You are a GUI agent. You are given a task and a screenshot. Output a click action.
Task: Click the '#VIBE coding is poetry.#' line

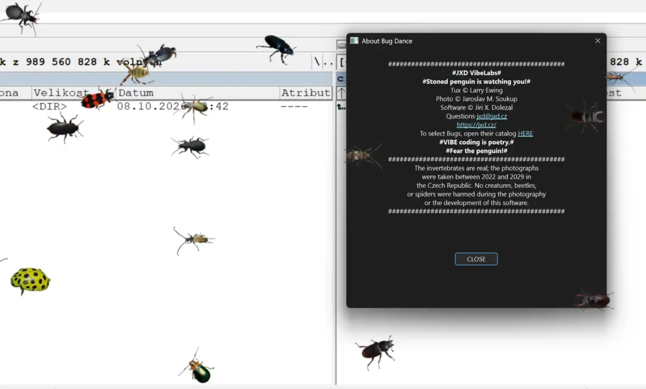tap(476, 142)
